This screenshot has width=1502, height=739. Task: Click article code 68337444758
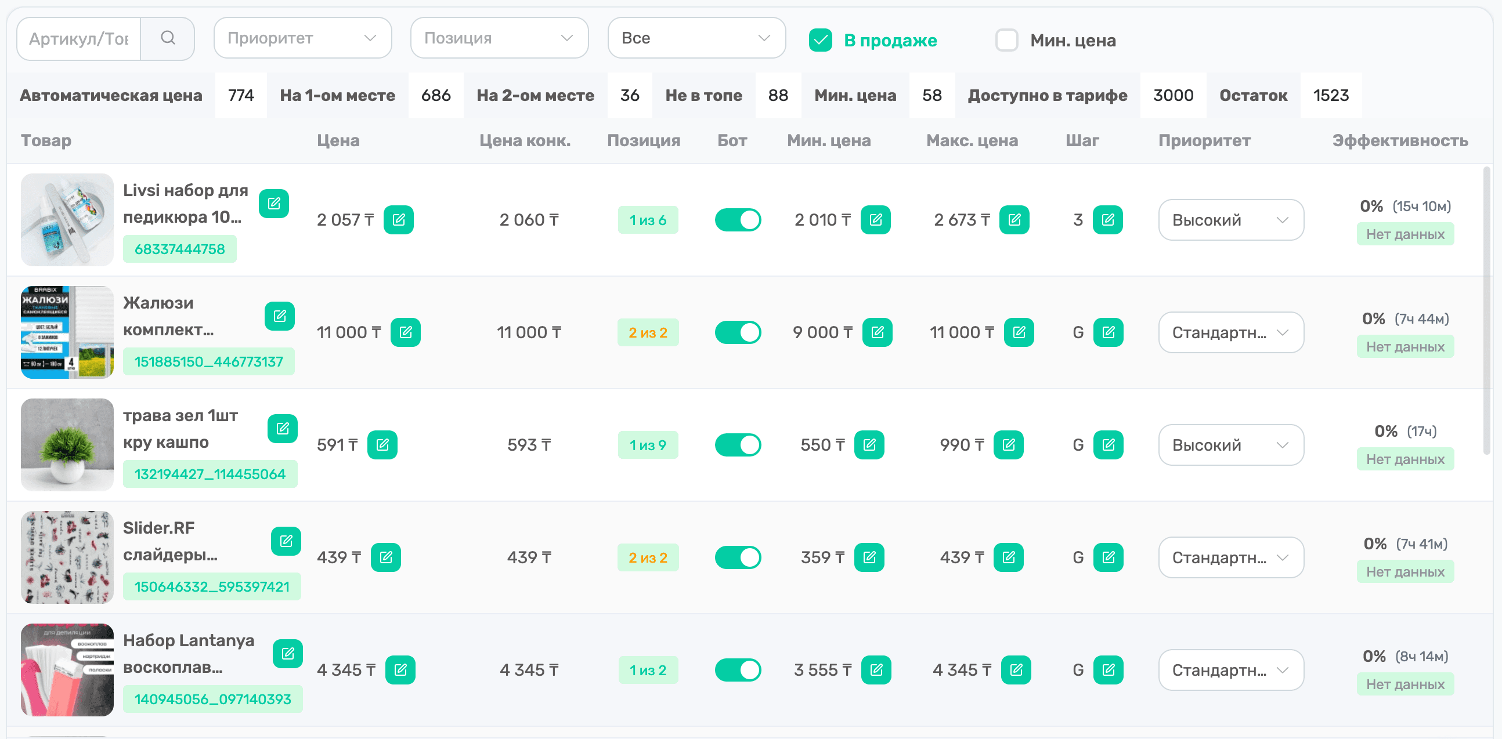[x=179, y=249]
